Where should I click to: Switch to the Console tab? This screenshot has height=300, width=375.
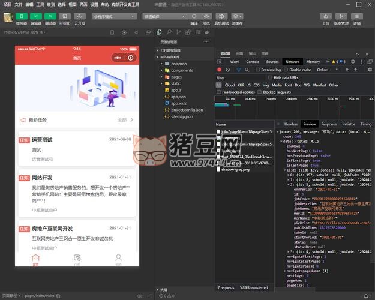coord(253,61)
